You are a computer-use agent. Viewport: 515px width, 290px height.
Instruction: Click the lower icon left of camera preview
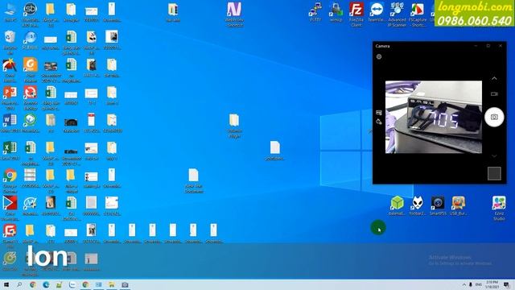(379, 122)
